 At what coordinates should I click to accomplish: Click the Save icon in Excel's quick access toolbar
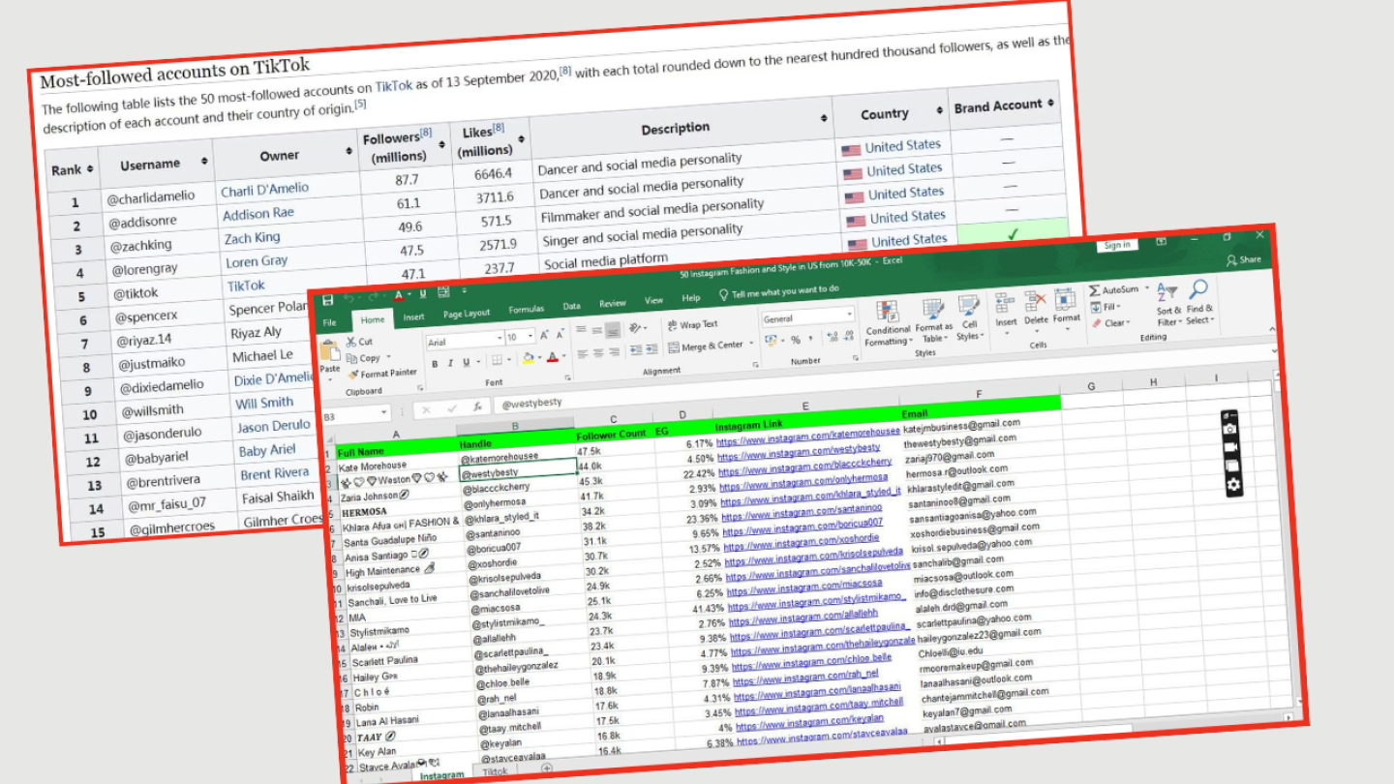coord(327,300)
